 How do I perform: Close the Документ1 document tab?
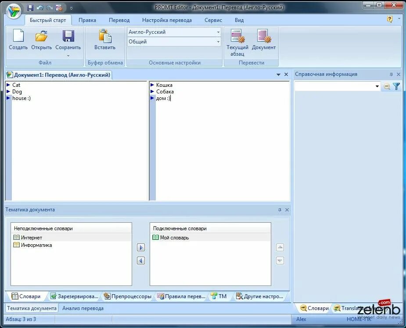pyautogui.click(x=286, y=75)
